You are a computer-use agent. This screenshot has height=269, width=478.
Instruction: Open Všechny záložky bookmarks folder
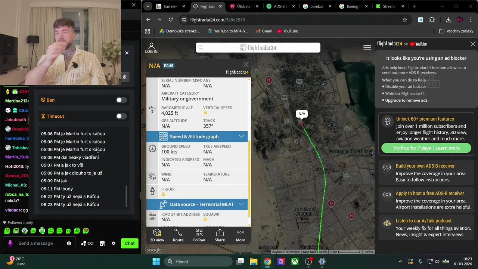coord(456,31)
